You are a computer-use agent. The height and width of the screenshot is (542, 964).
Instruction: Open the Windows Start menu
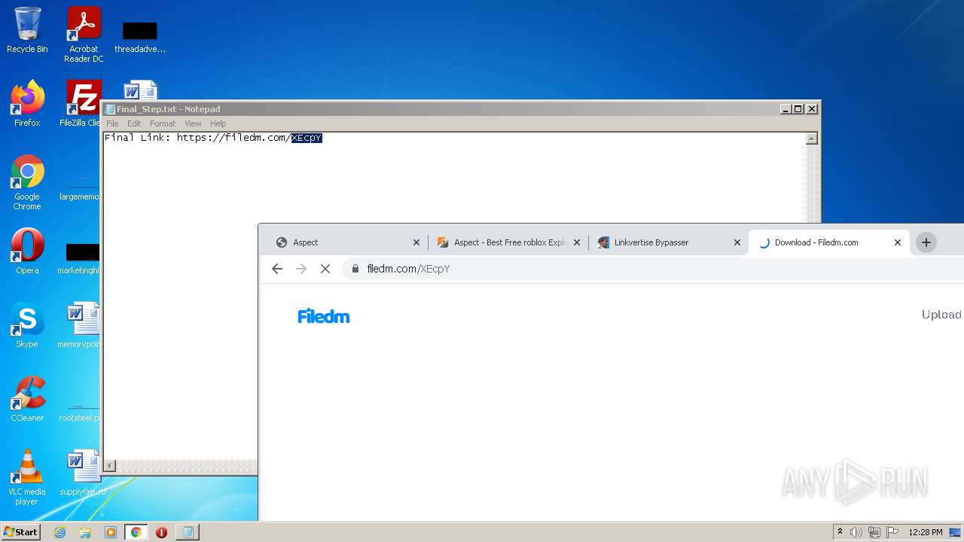point(21,531)
